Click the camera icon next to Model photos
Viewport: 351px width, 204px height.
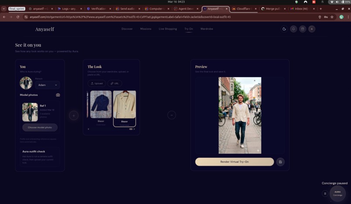point(58,95)
